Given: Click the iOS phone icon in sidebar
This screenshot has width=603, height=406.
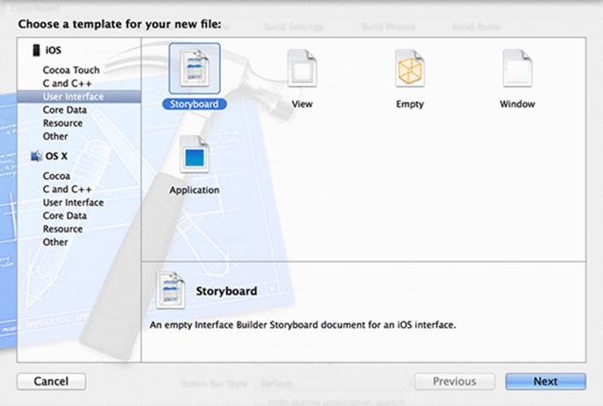Looking at the screenshot, I should point(36,50).
